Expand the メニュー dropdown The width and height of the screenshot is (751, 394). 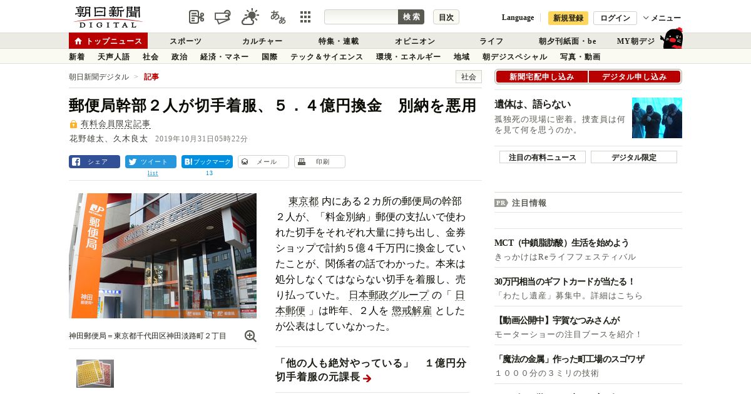pos(662,18)
